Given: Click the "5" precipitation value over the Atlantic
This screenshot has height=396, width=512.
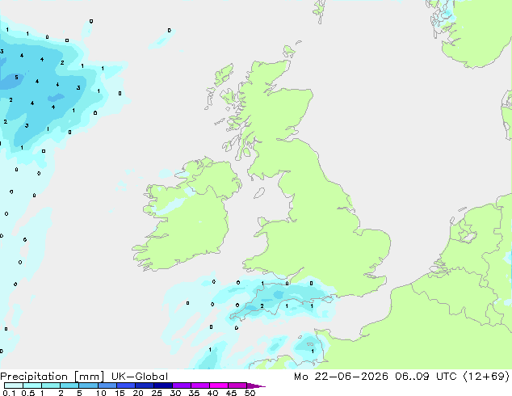Looking at the screenshot, I should 16,78.
